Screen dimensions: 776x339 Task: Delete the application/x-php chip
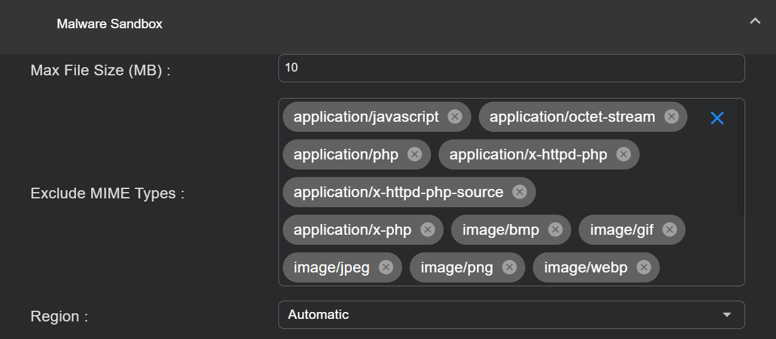click(x=427, y=230)
